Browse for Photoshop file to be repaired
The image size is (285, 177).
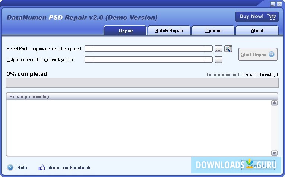(218, 49)
